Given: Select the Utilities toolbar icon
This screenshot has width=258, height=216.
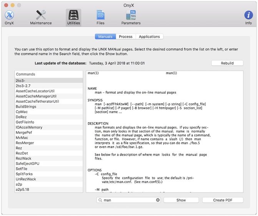Looking at the screenshot, I should point(73,17).
